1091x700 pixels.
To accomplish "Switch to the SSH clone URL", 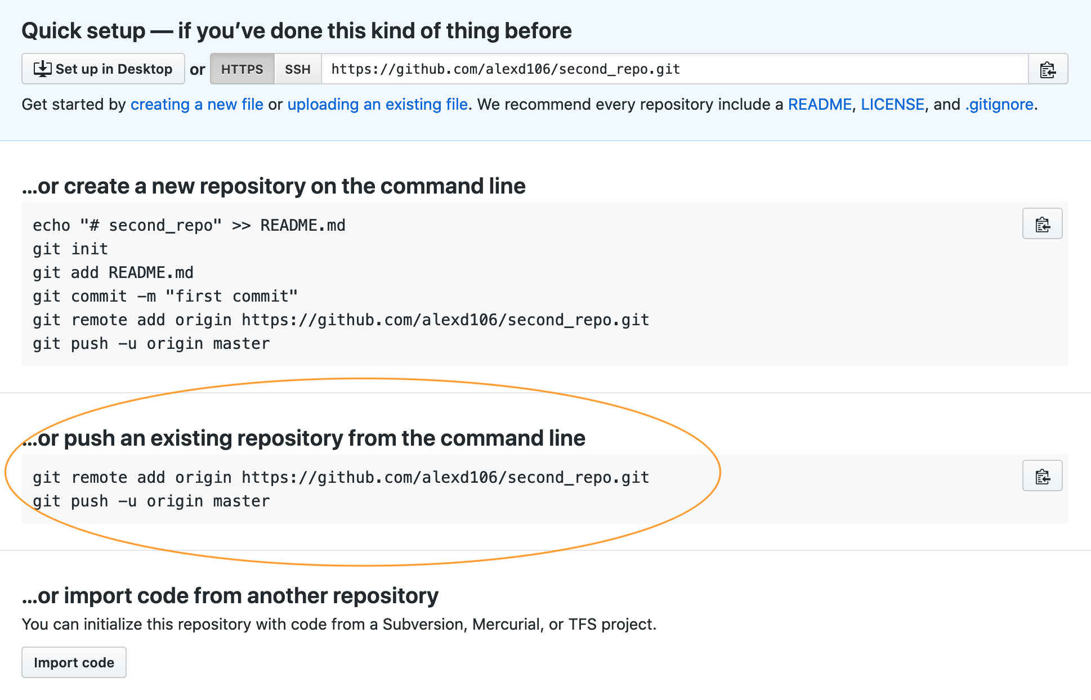I will pyautogui.click(x=297, y=69).
